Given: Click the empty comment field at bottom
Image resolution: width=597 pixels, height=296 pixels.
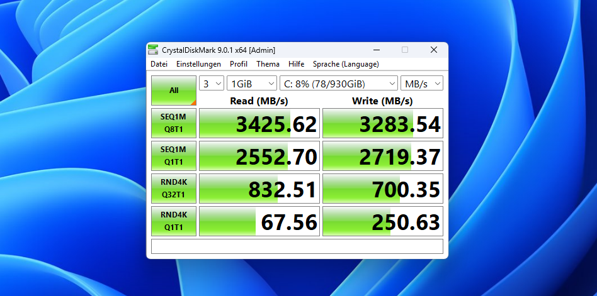Looking at the screenshot, I should (297, 246).
